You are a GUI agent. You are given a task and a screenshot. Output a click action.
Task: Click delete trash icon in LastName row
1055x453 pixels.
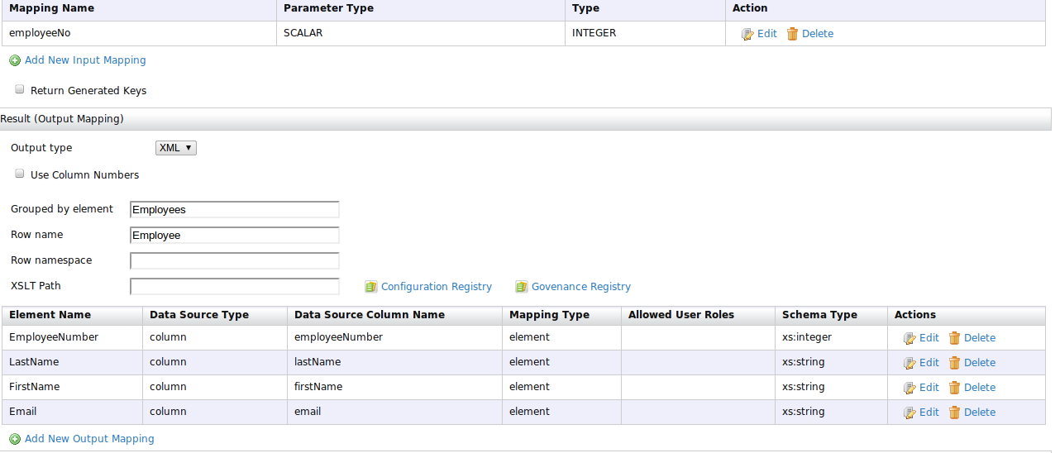click(x=954, y=363)
